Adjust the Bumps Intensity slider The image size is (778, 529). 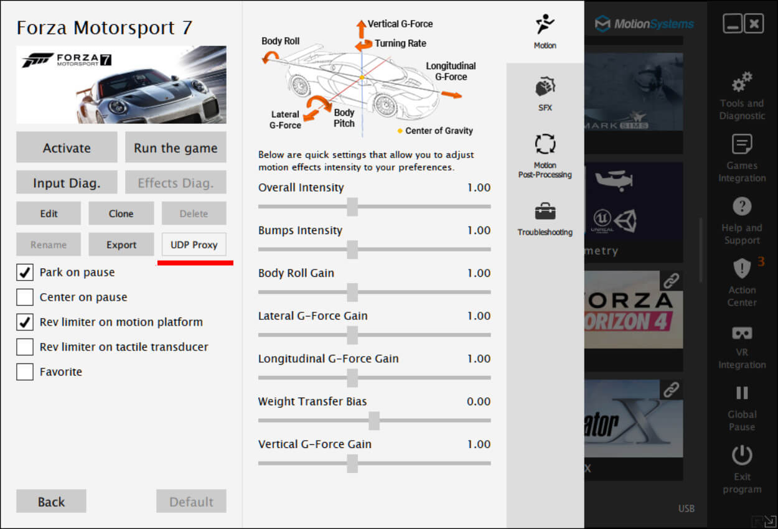coord(352,250)
